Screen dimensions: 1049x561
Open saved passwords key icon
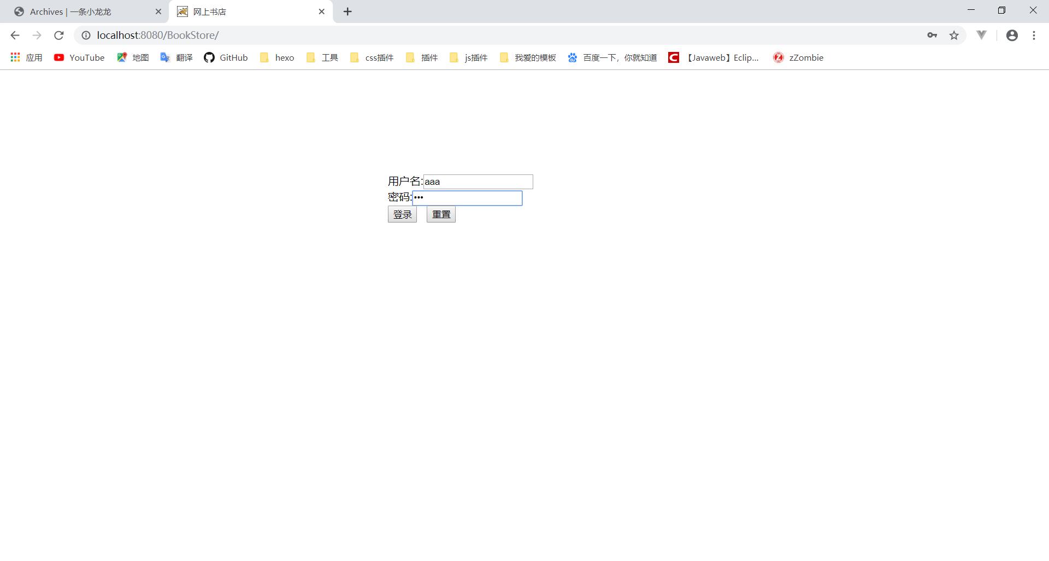pos(932,36)
